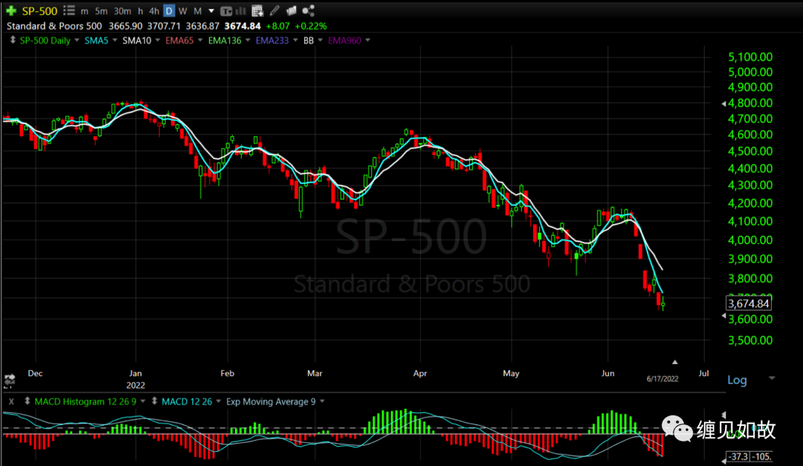
Task: Open the timeframe dropdown arrow after M
Action: coord(211,10)
